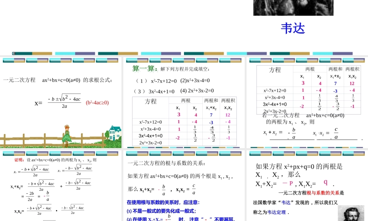Image resolution: width=368 pixels, height=221 pixels.
Task: Select the line 如果方程 x²+px+q=0 的两根是
Action: pyautogui.click(x=299, y=166)
